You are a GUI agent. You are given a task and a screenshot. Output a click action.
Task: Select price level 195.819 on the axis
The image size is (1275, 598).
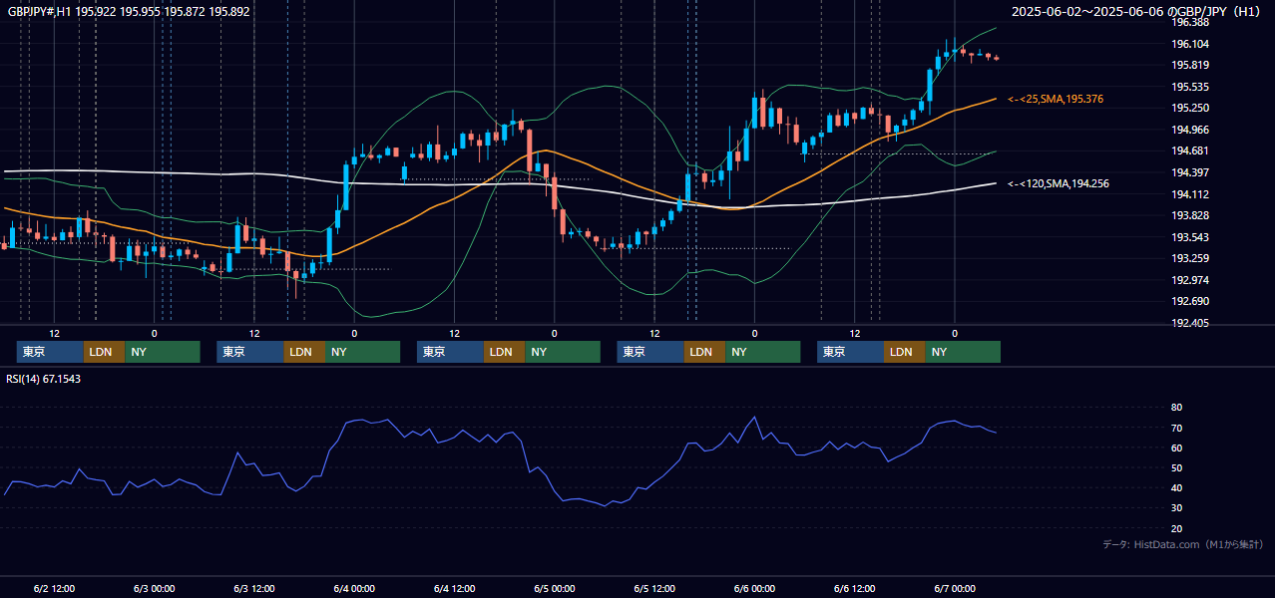point(1190,65)
